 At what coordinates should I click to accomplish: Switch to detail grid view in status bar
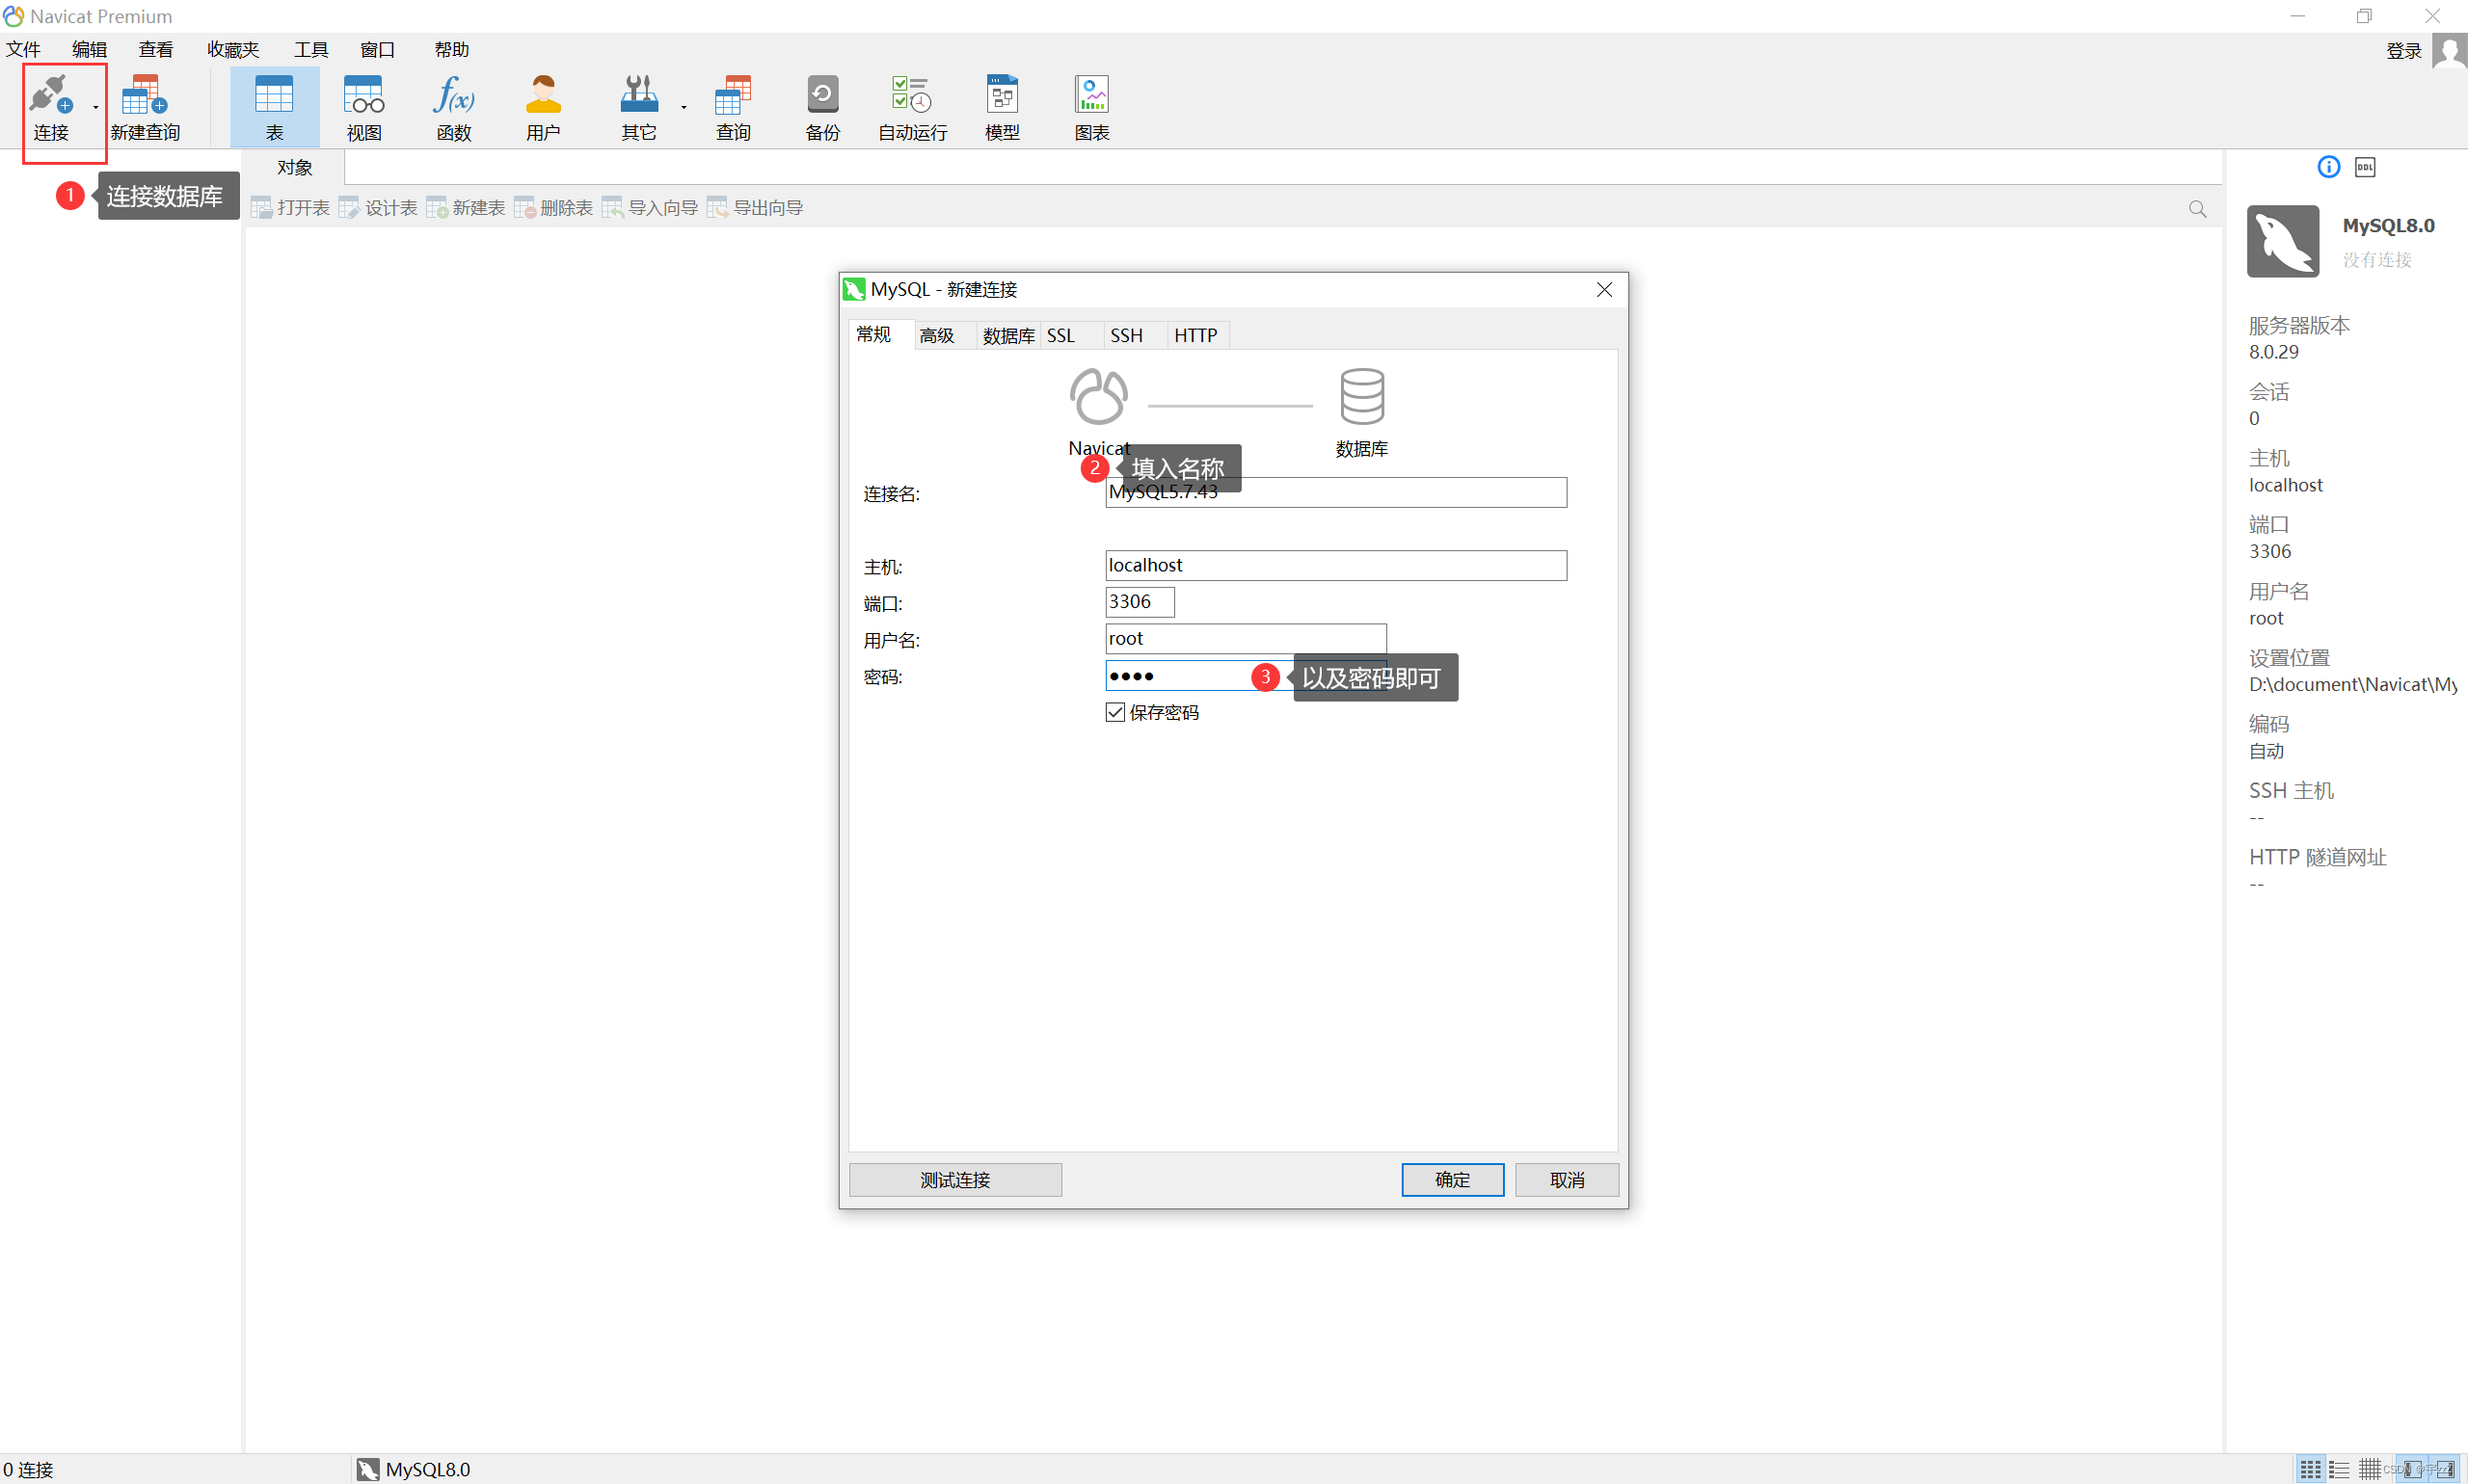(x=2369, y=1469)
